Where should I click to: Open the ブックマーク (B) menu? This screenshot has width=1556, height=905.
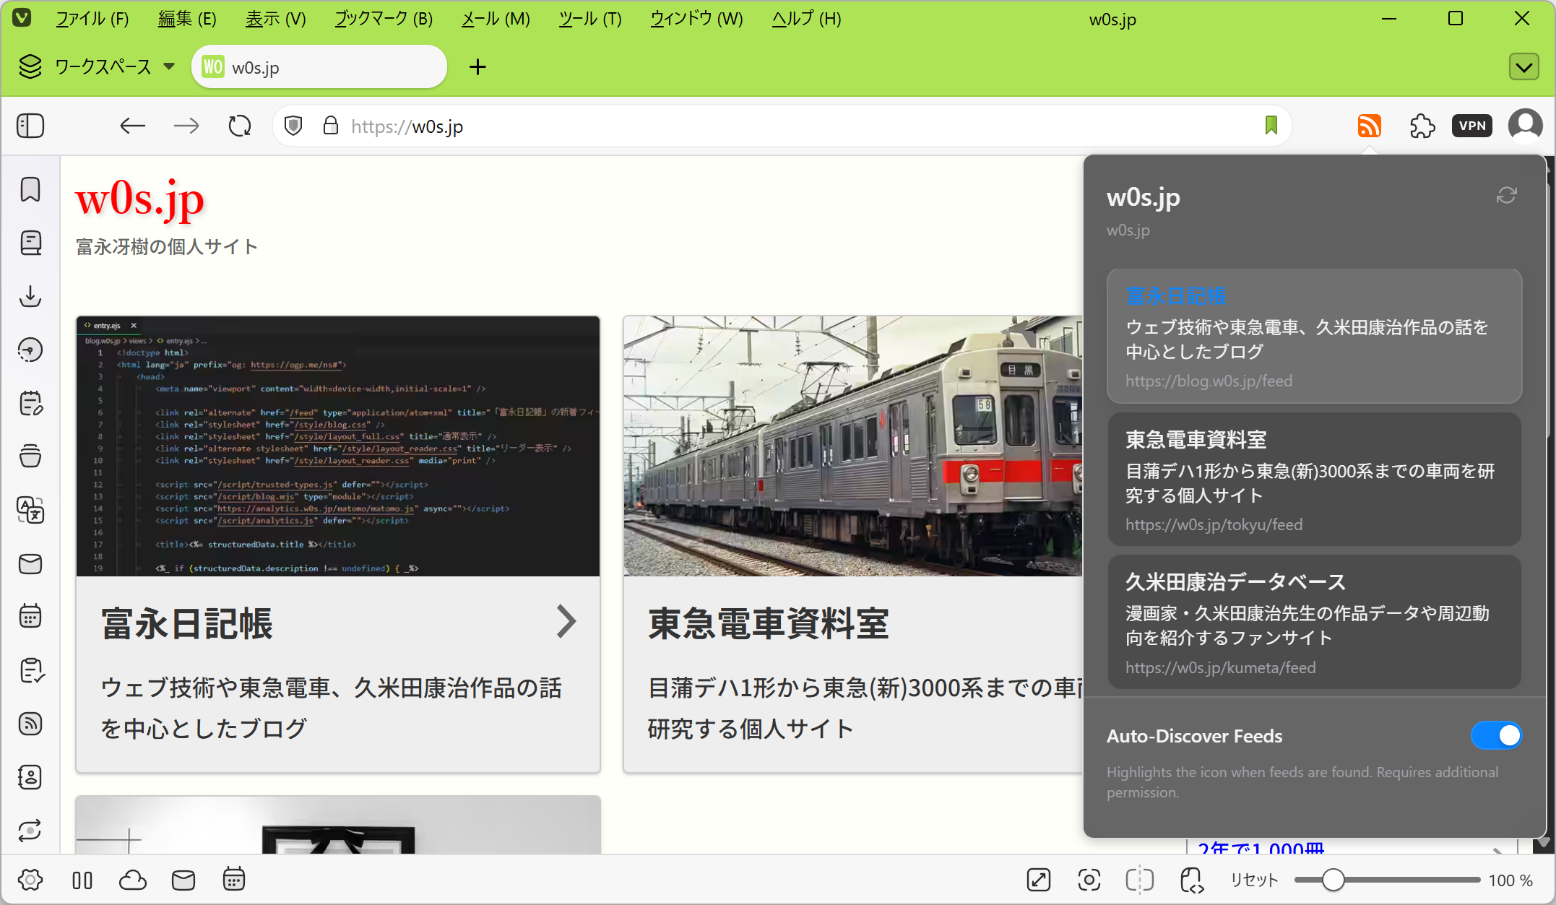[x=384, y=19]
